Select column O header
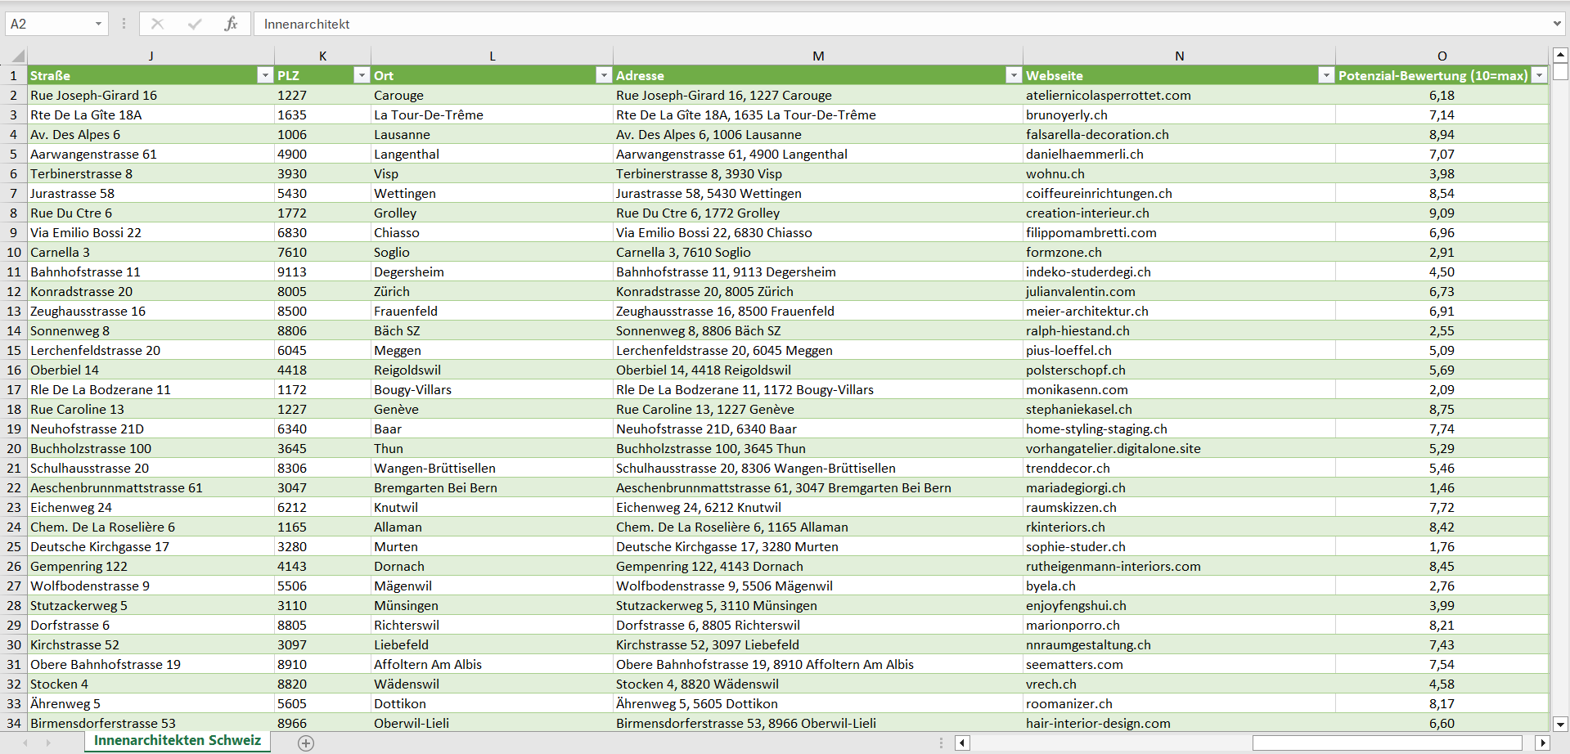The width and height of the screenshot is (1570, 754). coord(1442,56)
